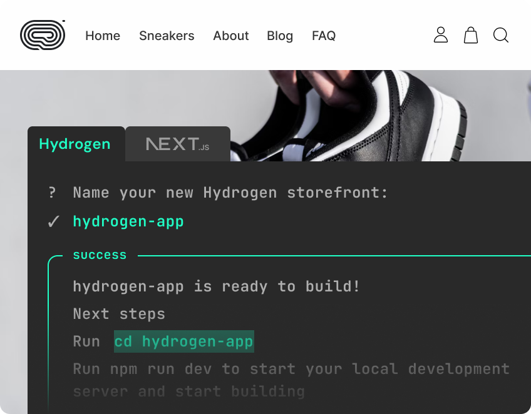531x414 pixels.
Task: Go to the Home menu item
Action: click(x=103, y=36)
